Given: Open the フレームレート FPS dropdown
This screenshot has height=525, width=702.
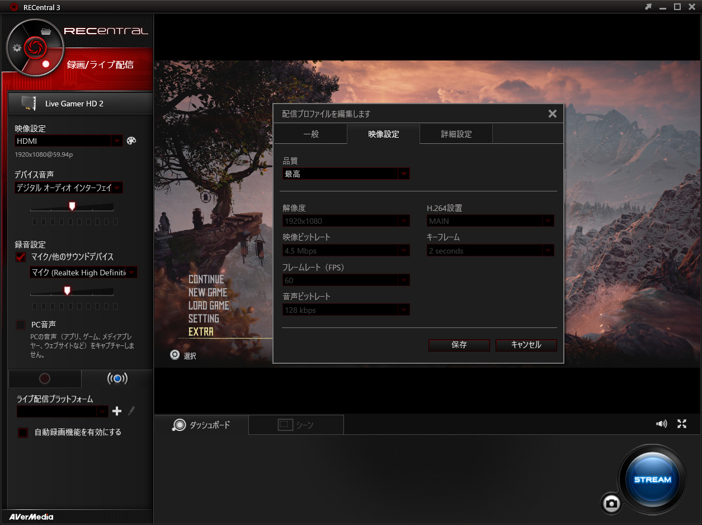Looking at the screenshot, I should (x=346, y=280).
